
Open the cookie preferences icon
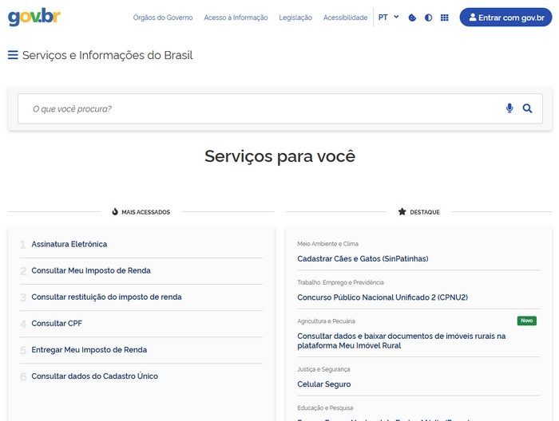pos(412,18)
